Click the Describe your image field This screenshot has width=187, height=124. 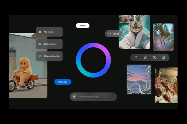(x=95, y=97)
